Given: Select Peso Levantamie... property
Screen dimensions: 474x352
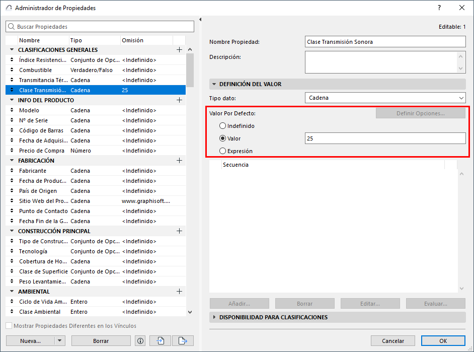Looking at the screenshot, I should coord(96,281).
